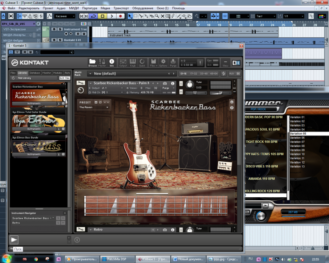The image size is (329, 263).
Task: Toggle the Kontakt Info pane icon
Action: [x=111, y=63]
